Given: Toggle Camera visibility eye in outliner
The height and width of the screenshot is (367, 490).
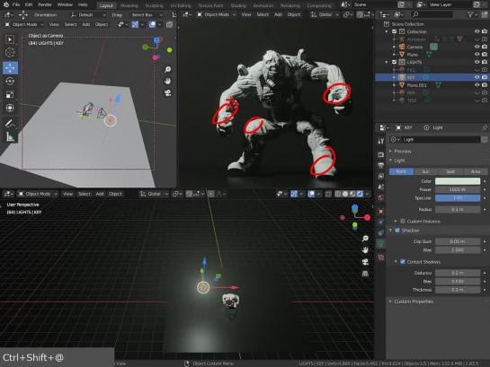Looking at the screenshot, I should tap(477, 47).
